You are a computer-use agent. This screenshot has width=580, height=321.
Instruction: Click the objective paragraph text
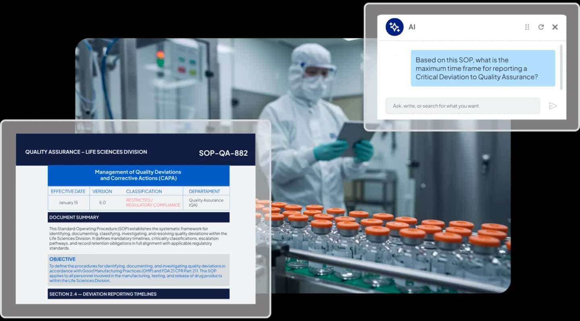pos(137,273)
